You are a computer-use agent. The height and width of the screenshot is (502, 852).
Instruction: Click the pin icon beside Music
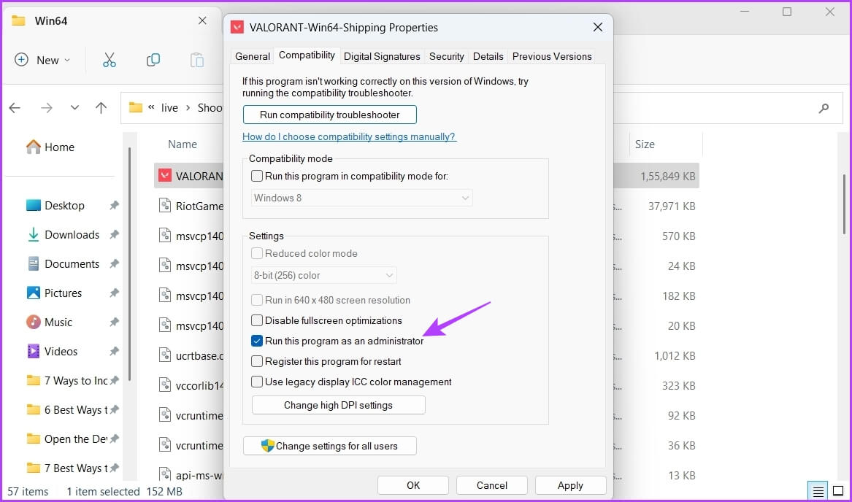[114, 323]
